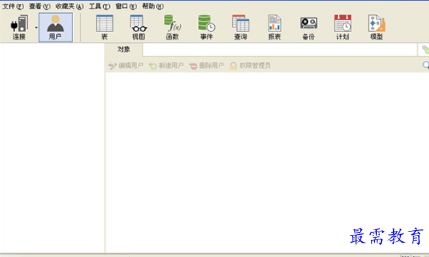
Task: Open the Query (查询) icon
Action: click(x=240, y=27)
